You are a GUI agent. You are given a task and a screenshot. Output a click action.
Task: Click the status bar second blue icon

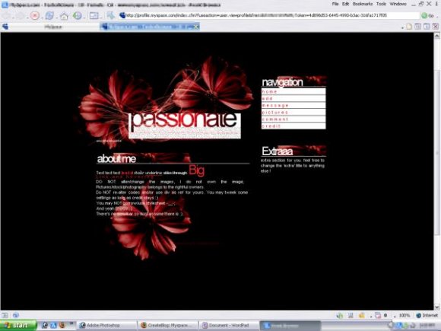point(16,315)
